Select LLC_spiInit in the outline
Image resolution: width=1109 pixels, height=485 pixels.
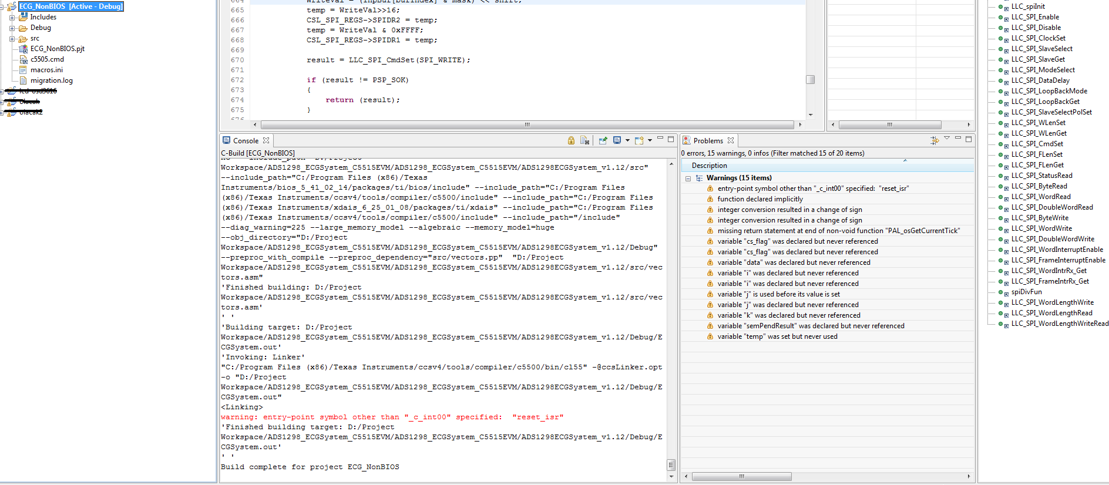[x=1028, y=6]
